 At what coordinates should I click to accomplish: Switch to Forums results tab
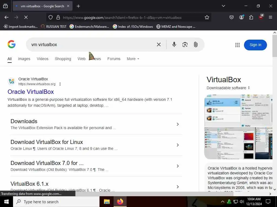(x=114, y=59)
